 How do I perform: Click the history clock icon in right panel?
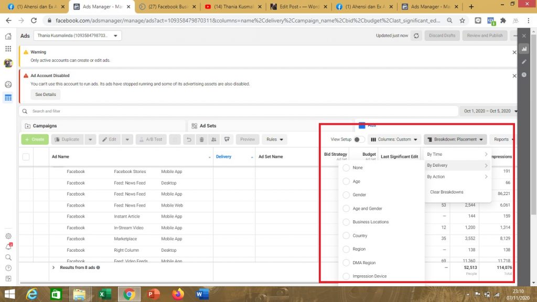[524, 74]
